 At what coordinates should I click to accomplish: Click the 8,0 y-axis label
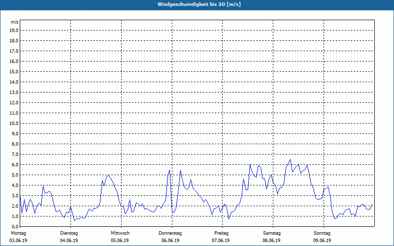(x=15, y=144)
